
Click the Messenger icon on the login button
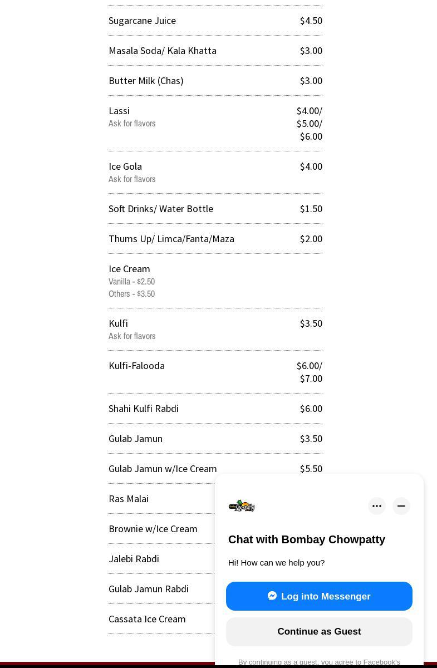(272, 596)
